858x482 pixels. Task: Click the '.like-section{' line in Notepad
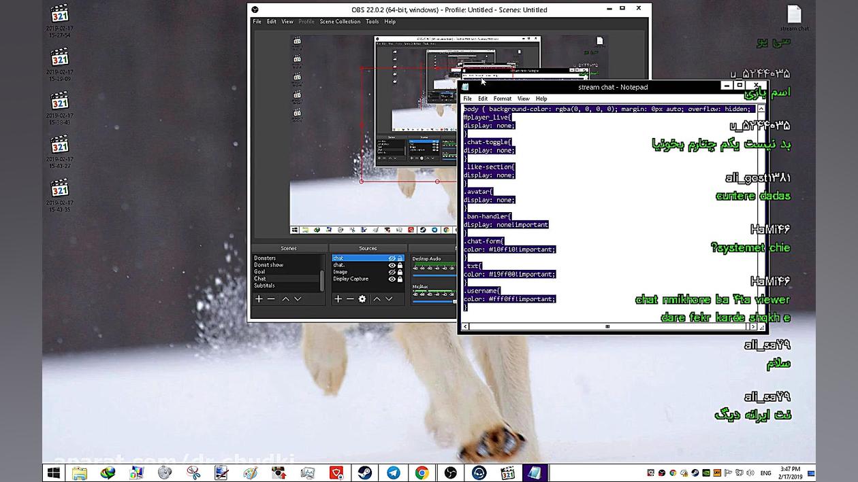point(490,167)
